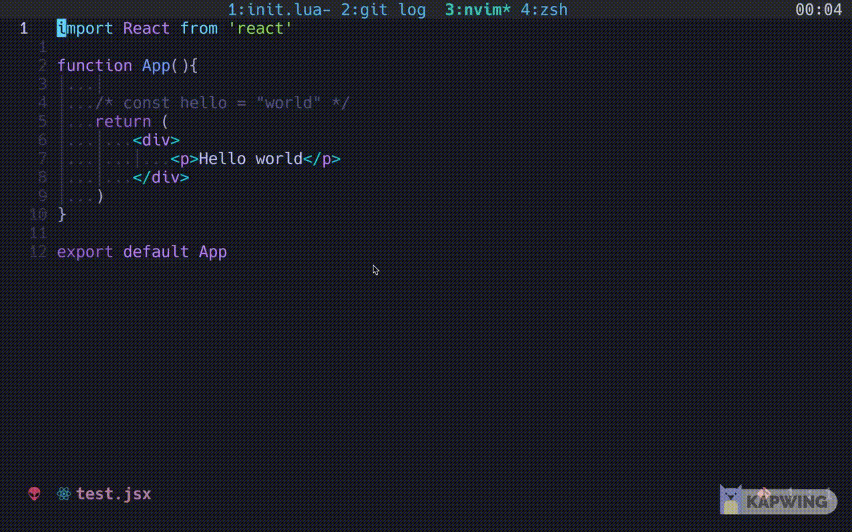Click the 00:04 clock in status bar
The image size is (852, 532).
[819, 9]
